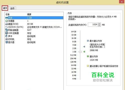Select the 声卡 device row
The width and height of the screenshot is (125, 90).
pyautogui.click(x=34, y=36)
